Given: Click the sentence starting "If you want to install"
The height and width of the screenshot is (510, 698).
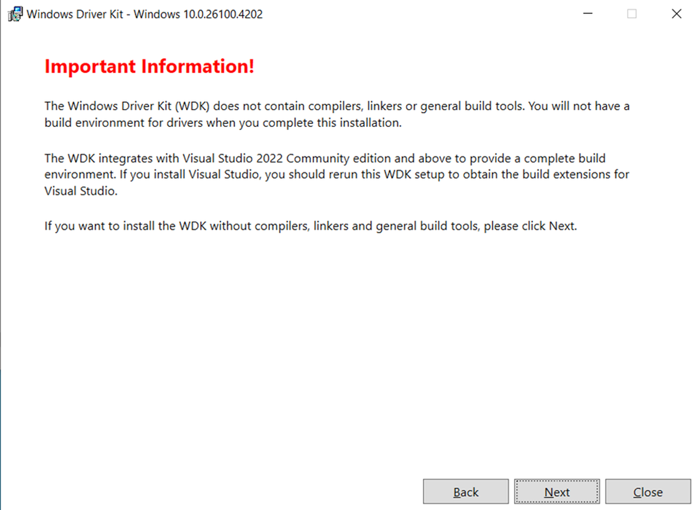Looking at the screenshot, I should 311,226.
